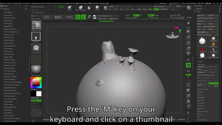Click the Power Control button
Viewport: 222px width, 125px height.
[102, 18]
